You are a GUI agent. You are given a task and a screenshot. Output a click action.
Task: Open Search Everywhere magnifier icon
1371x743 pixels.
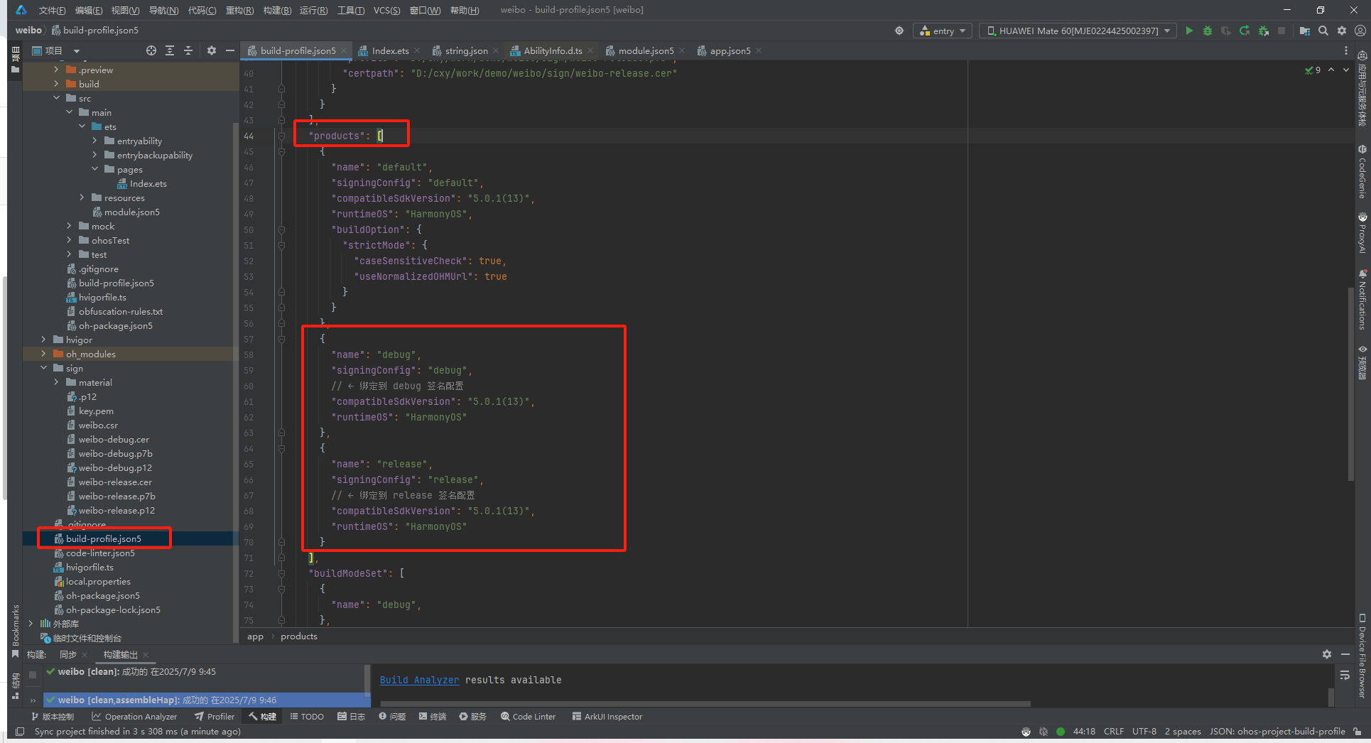point(1323,31)
